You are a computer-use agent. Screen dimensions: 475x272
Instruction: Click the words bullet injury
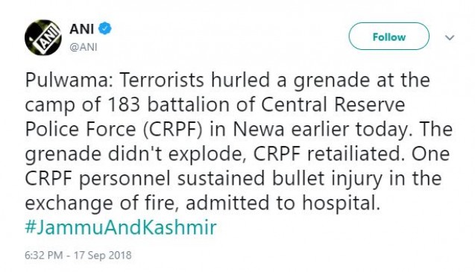pyautogui.click(x=327, y=179)
